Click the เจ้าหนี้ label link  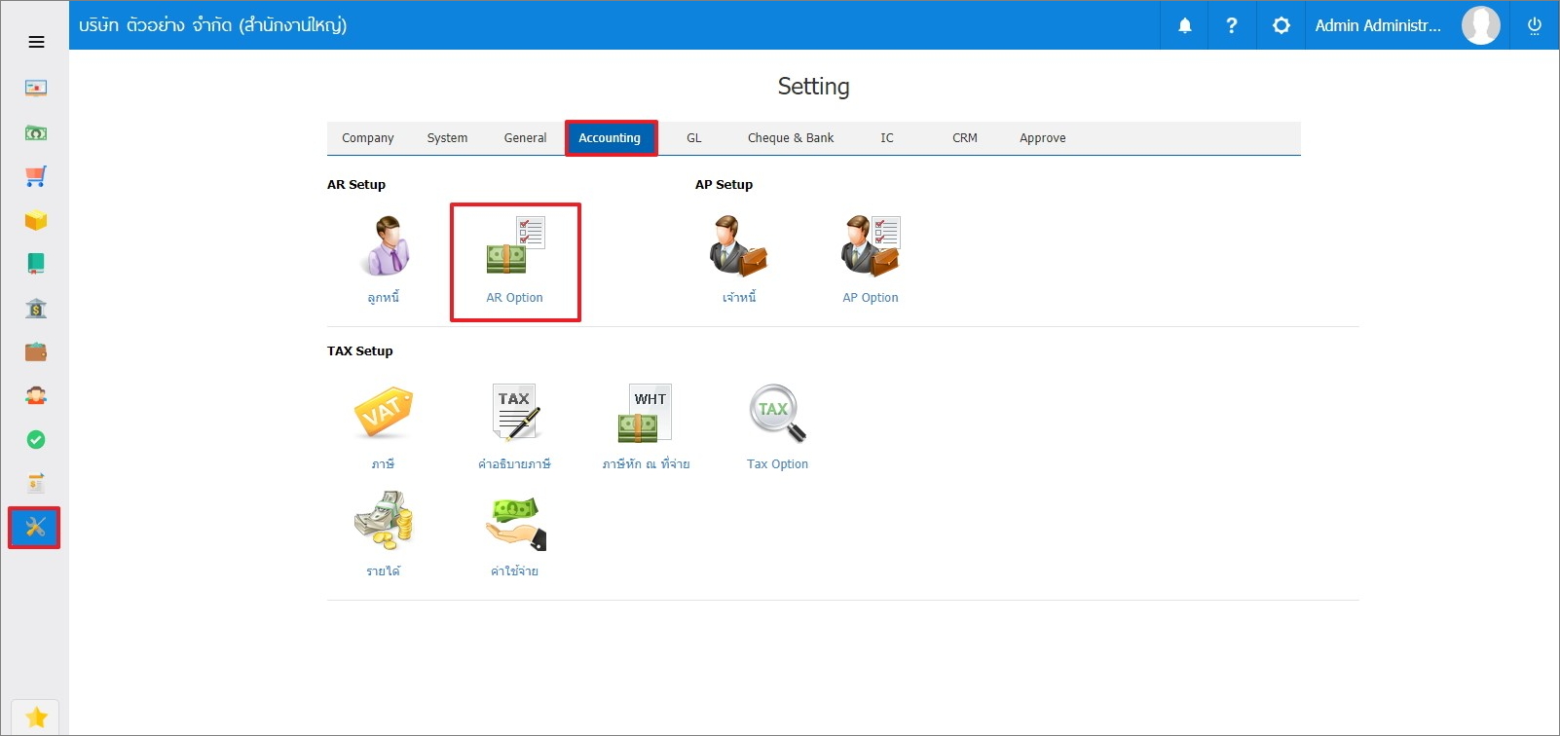coord(739,298)
